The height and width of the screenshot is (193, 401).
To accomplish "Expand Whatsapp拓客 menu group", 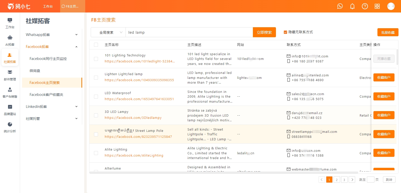I will coord(52,35).
